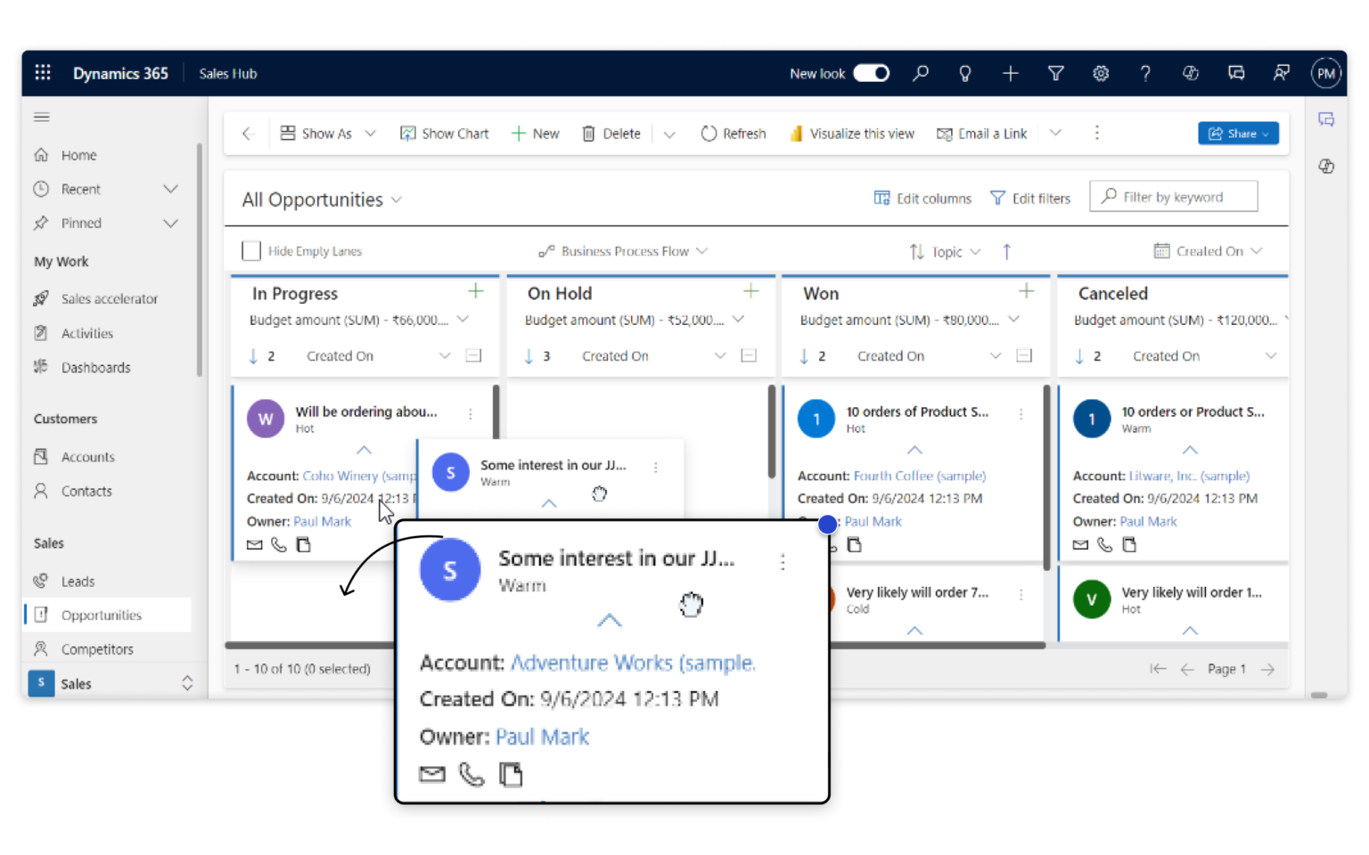Open the Show As dropdown arrow
Image resolution: width=1369 pixels, height=855 pixels.
tap(371, 134)
